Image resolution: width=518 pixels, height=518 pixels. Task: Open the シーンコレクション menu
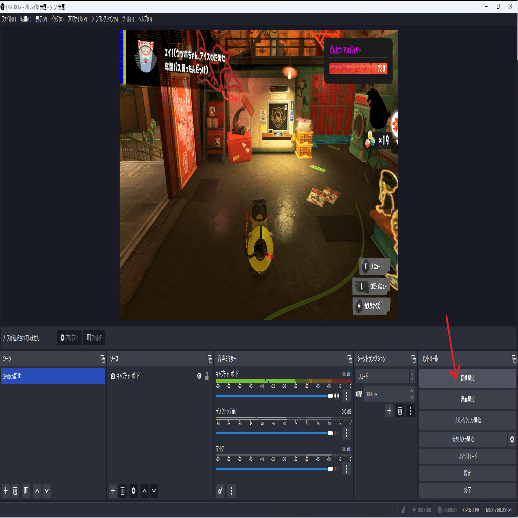[x=104, y=19]
